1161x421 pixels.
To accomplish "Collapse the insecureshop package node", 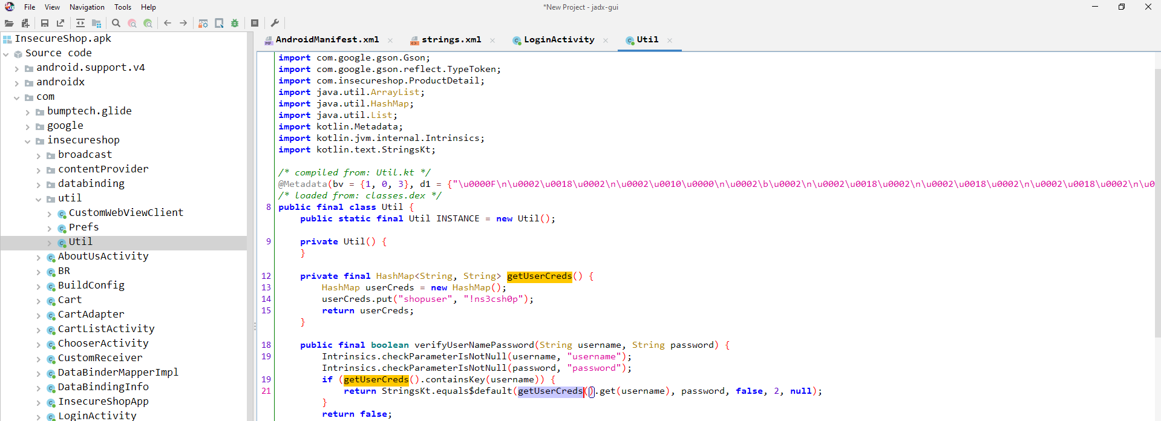I will pos(27,141).
